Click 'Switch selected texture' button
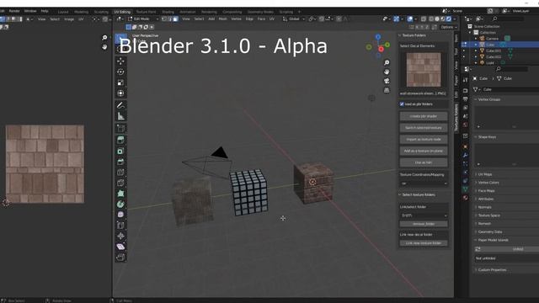 (x=424, y=128)
